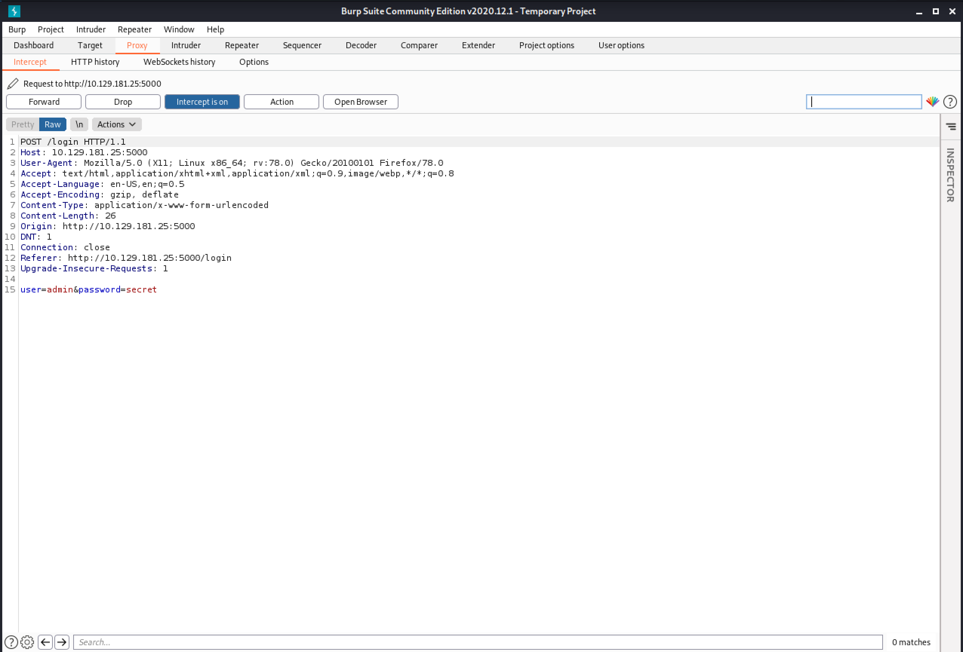Switch to the Intruder tool tab
Image resolution: width=963 pixels, height=652 pixels.
[186, 46]
